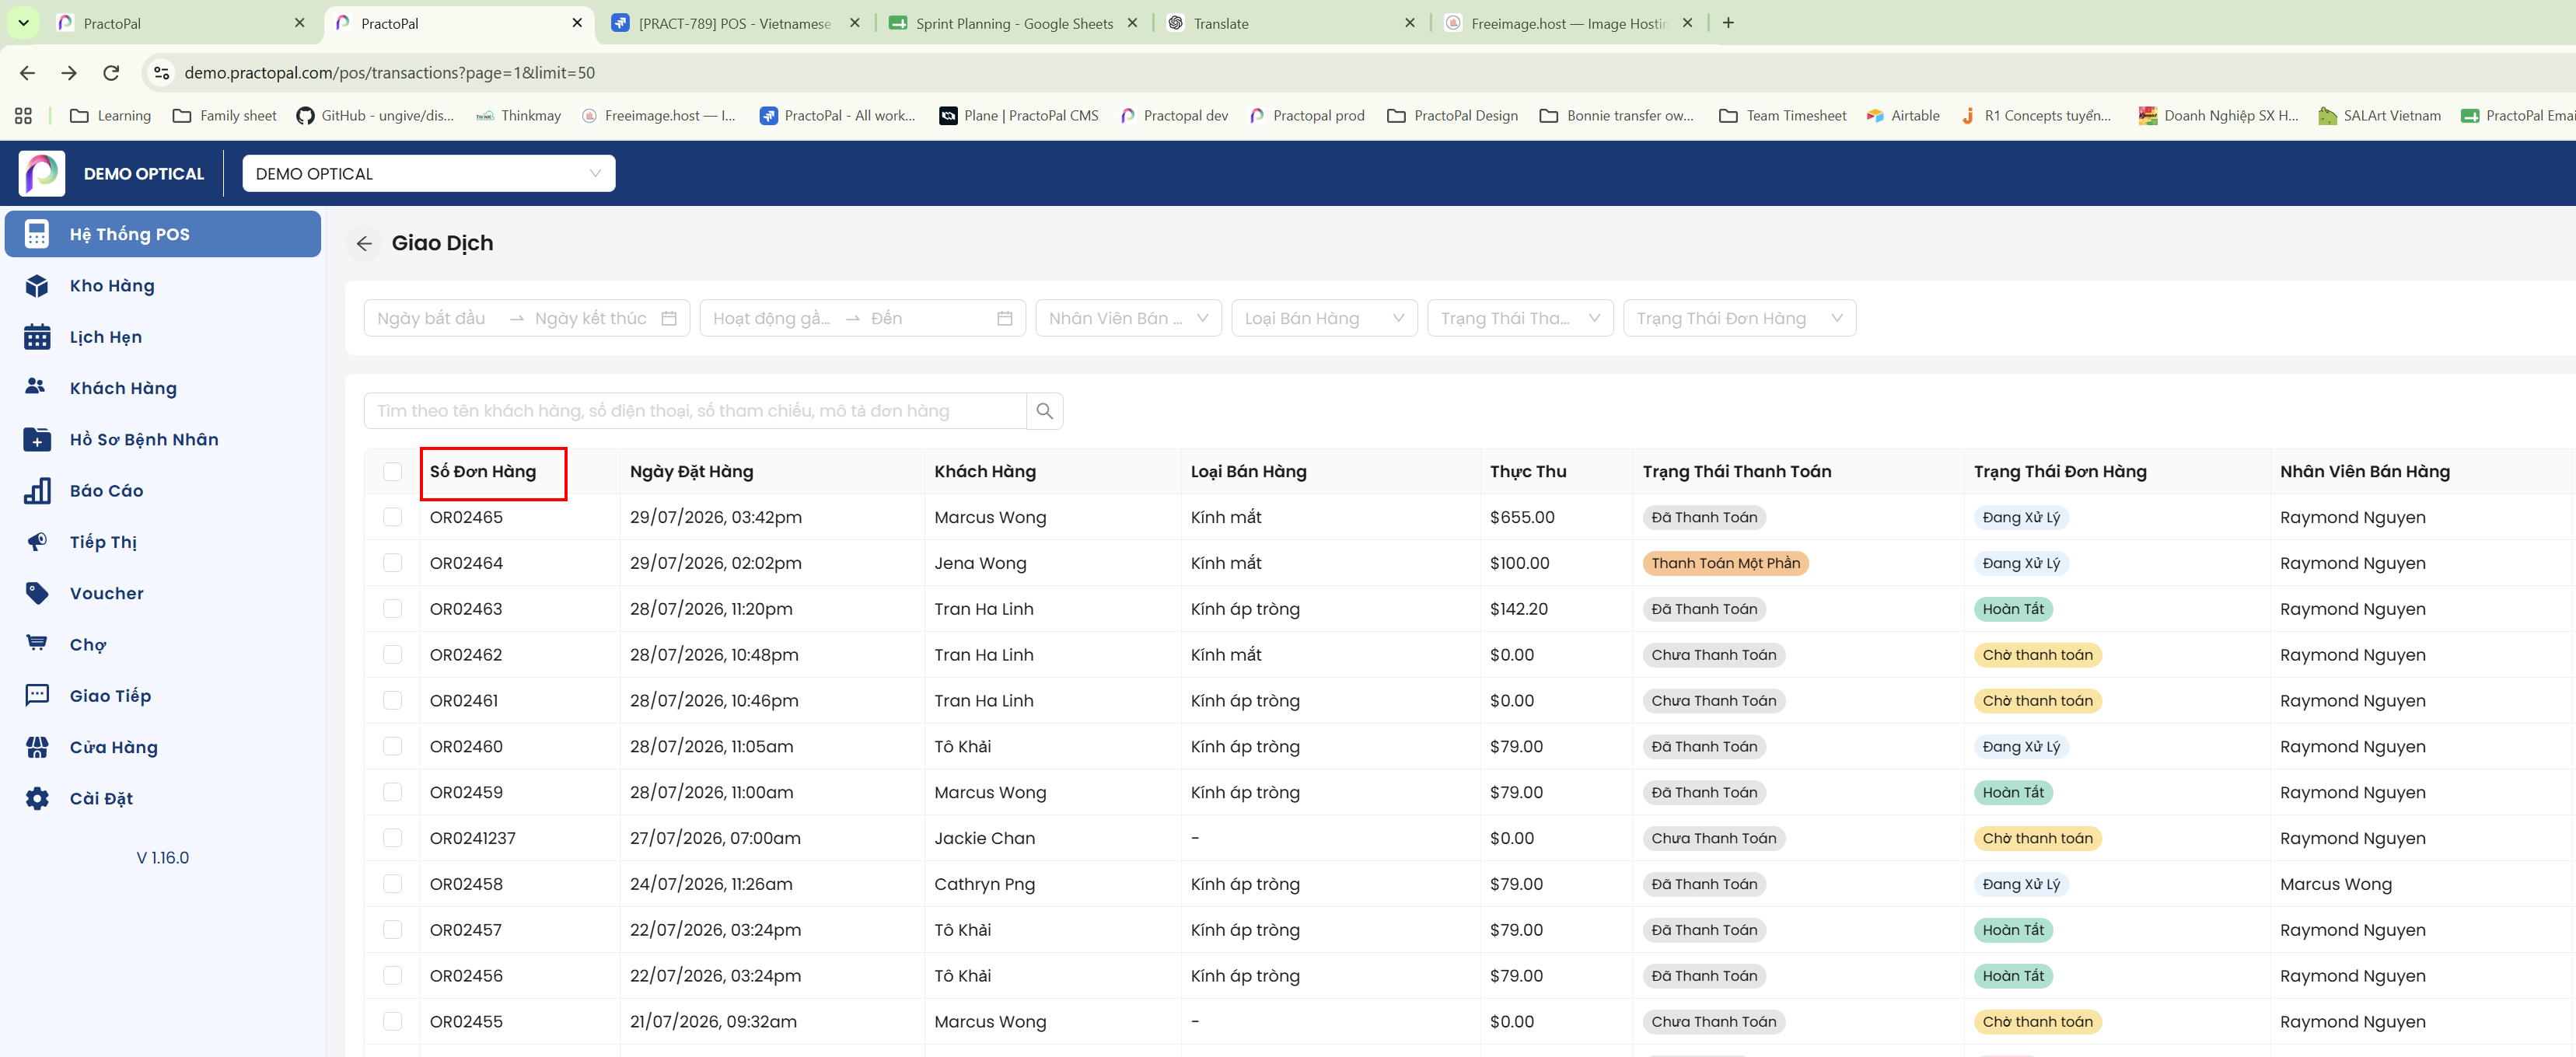Image resolution: width=2576 pixels, height=1057 pixels.
Task: Switch to the PRACT-789 POS Vietnamese tab
Action: 735,23
